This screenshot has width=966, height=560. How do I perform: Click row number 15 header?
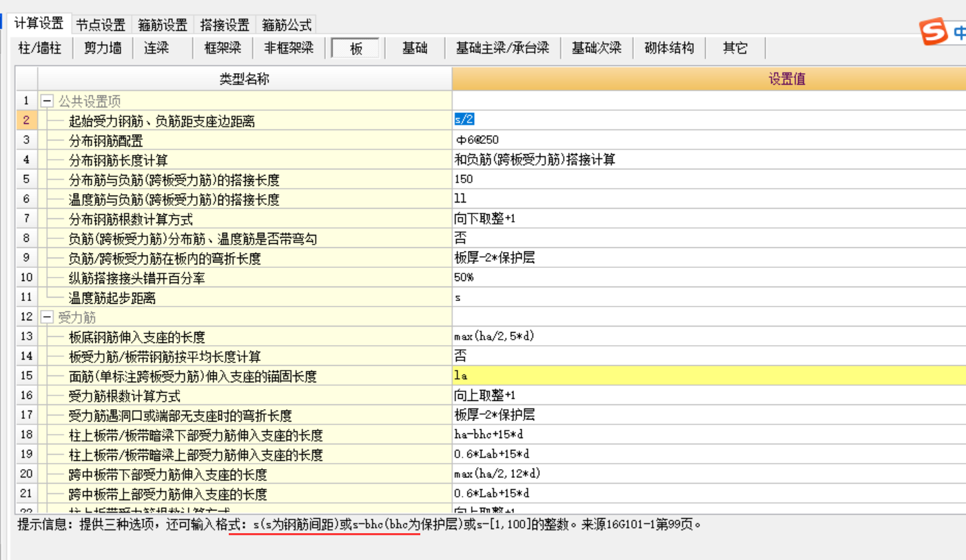(27, 376)
